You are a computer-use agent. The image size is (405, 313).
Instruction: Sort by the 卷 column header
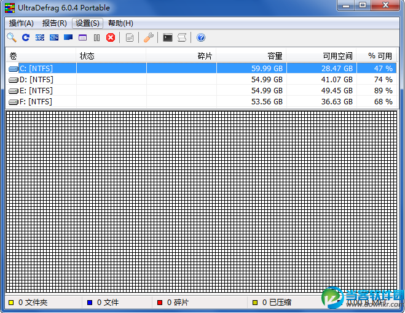41,55
